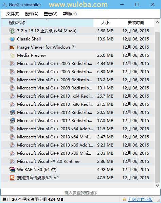This screenshot has height=203, width=161.
Task: Focus the 键入要查找的程序 search field
Action: [x=80, y=192]
